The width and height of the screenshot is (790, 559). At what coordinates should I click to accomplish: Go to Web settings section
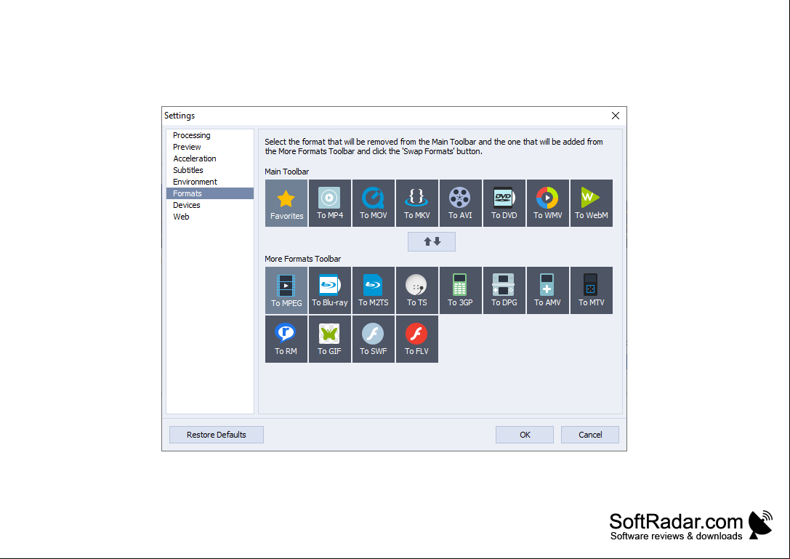210,216
